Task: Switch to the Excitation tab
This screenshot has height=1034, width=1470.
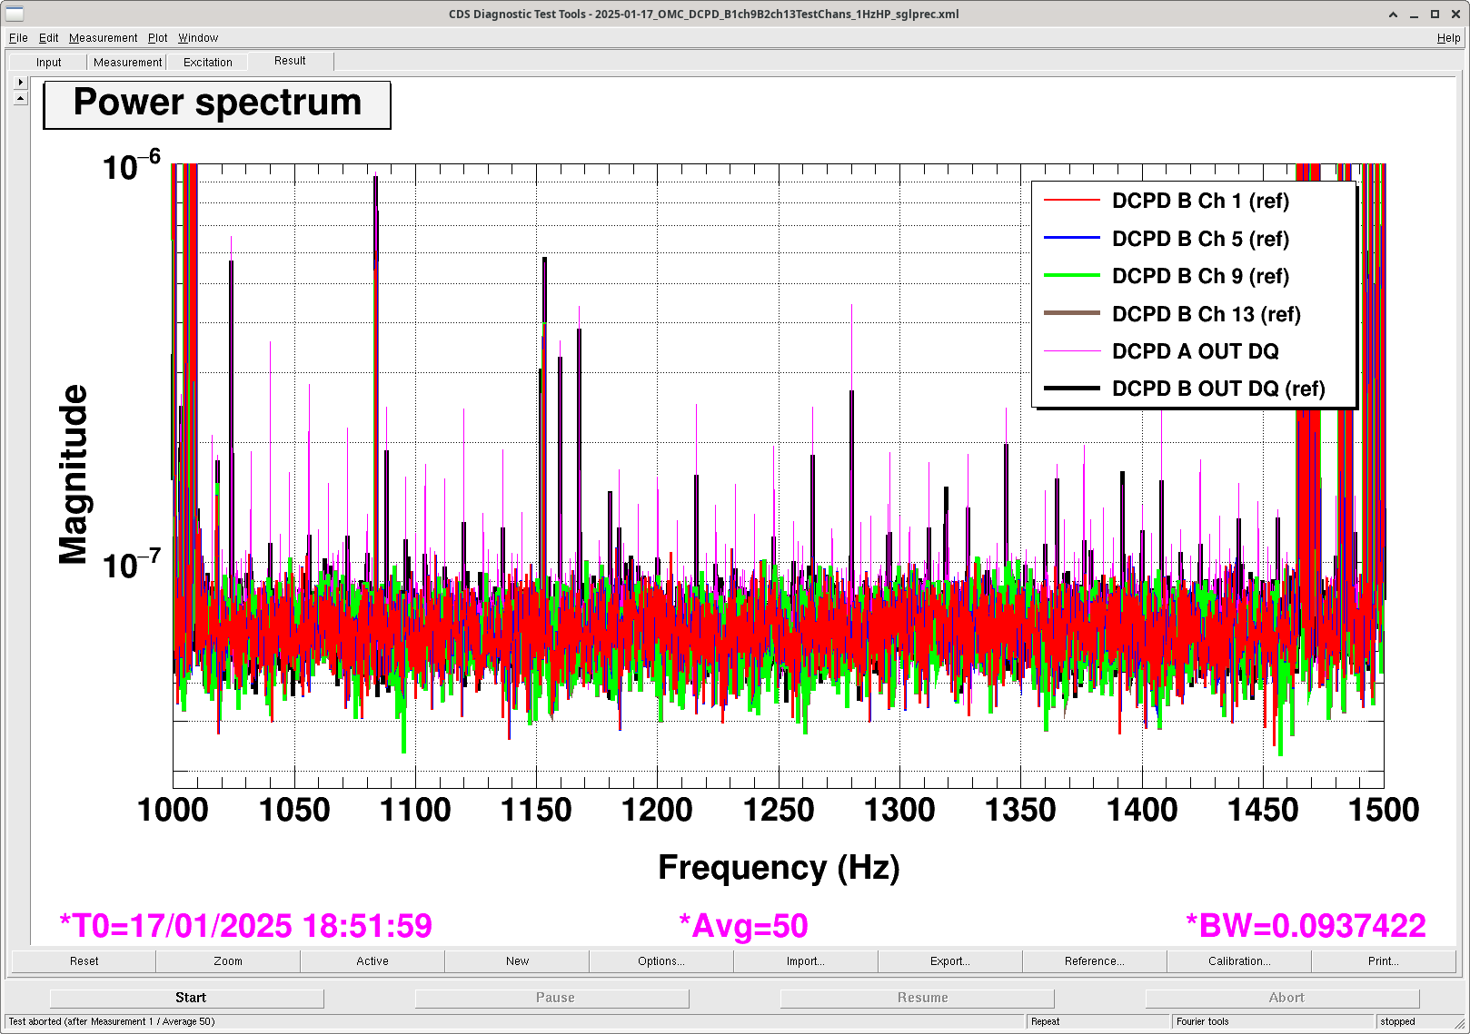Action: (x=208, y=63)
